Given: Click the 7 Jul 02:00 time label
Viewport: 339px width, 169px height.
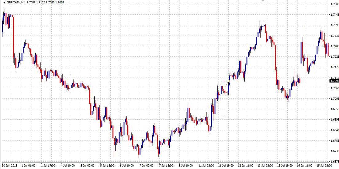Looking at the screenshot, I should 147,166.
